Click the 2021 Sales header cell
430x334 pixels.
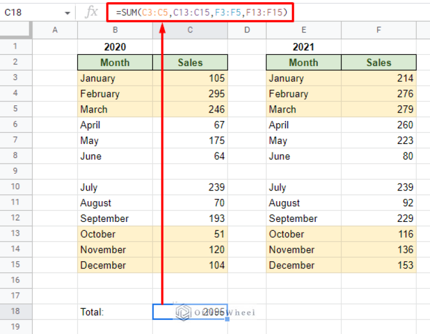tap(378, 63)
